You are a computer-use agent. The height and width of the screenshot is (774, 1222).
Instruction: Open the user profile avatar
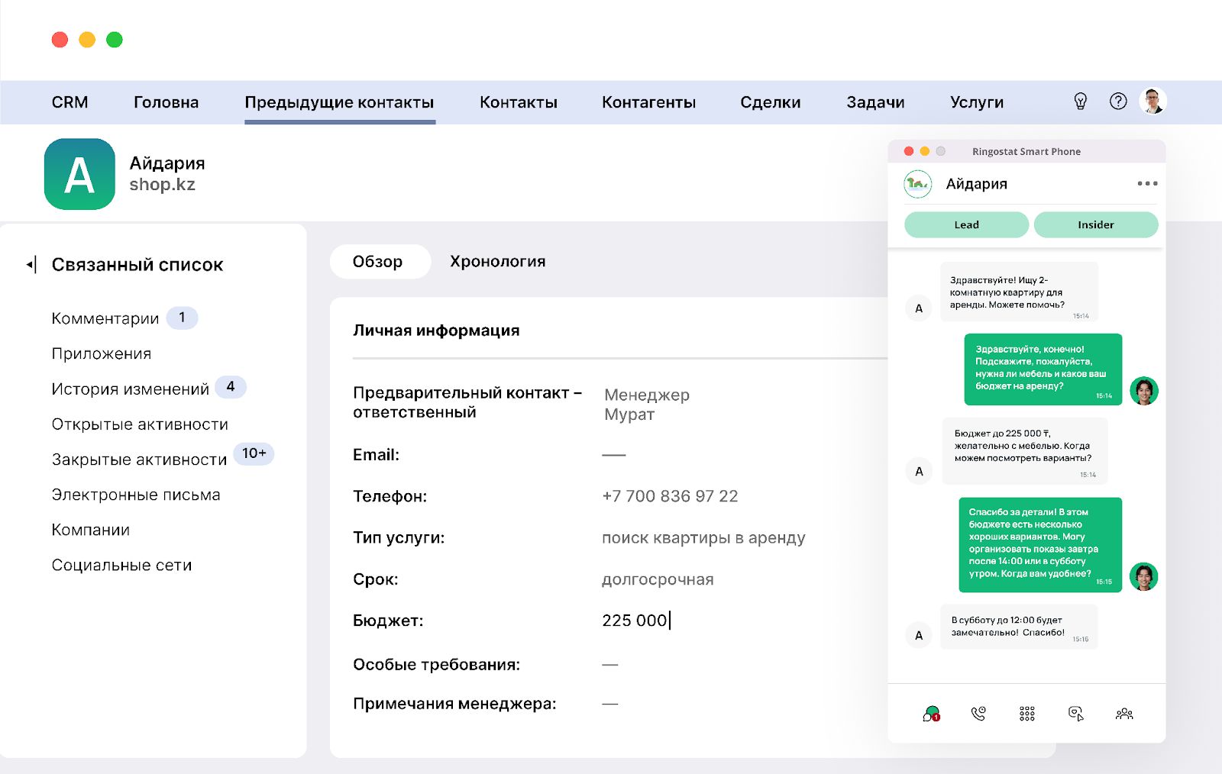coord(1152,101)
